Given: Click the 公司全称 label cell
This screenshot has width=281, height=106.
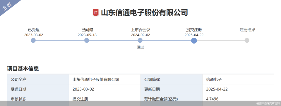Looking at the screenshot, I should pyautogui.click(x=38, y=79).
